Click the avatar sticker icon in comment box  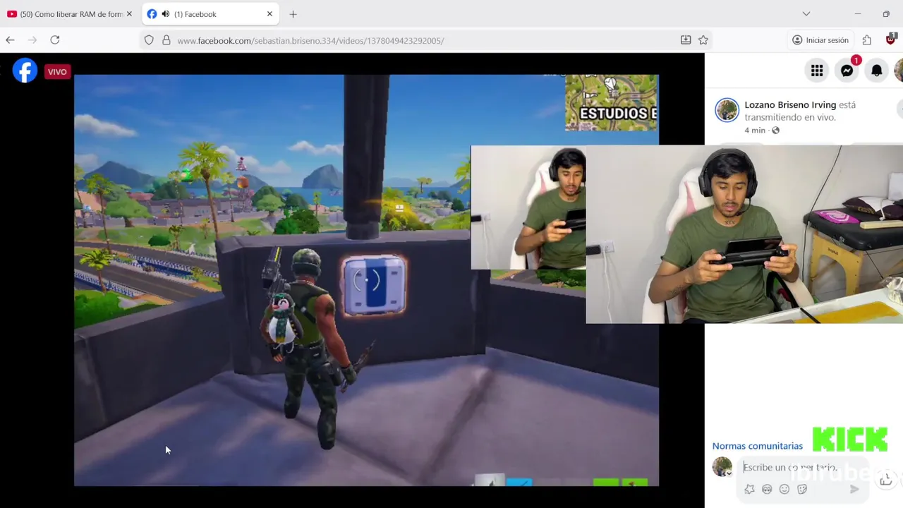(x=767, y=489)
